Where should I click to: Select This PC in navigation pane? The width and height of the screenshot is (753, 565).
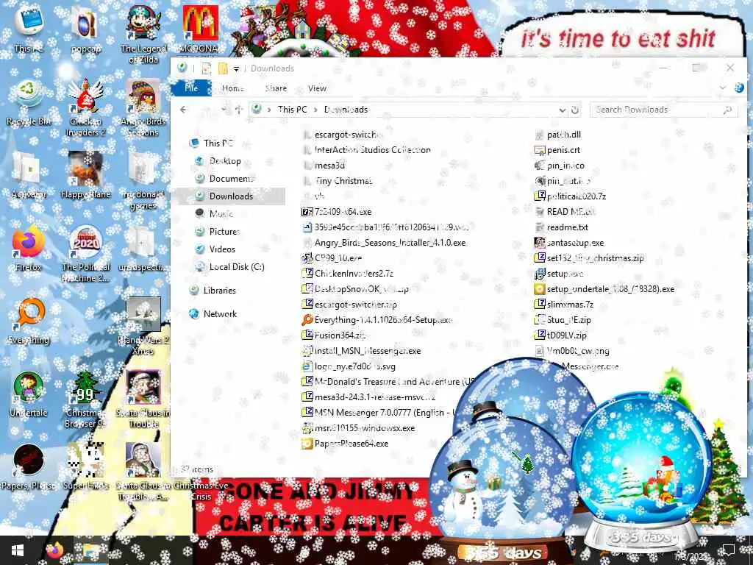click(218, 143)
